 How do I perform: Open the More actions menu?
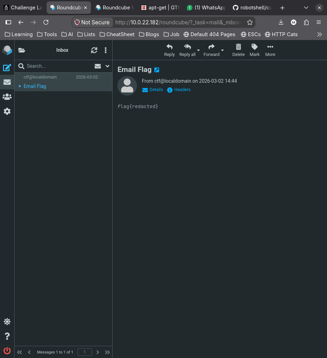click(x=270, y=50)
